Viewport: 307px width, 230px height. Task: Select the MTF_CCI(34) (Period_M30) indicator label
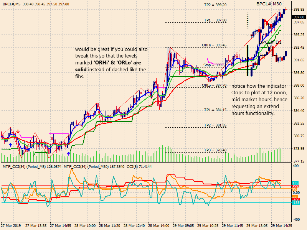94,167
